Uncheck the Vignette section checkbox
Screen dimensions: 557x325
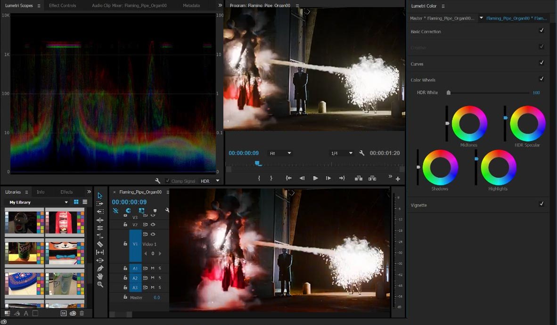point(541,204)
